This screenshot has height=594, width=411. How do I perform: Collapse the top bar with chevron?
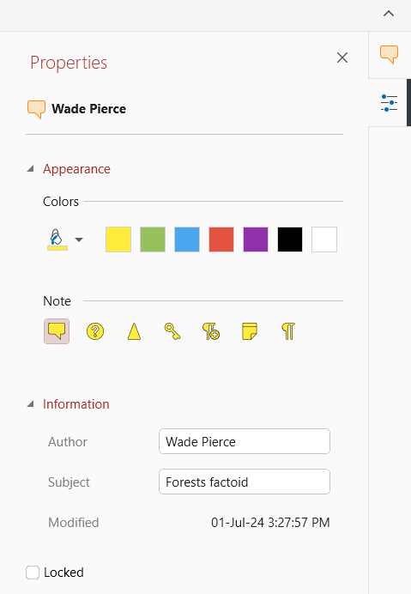coord(389,14)
